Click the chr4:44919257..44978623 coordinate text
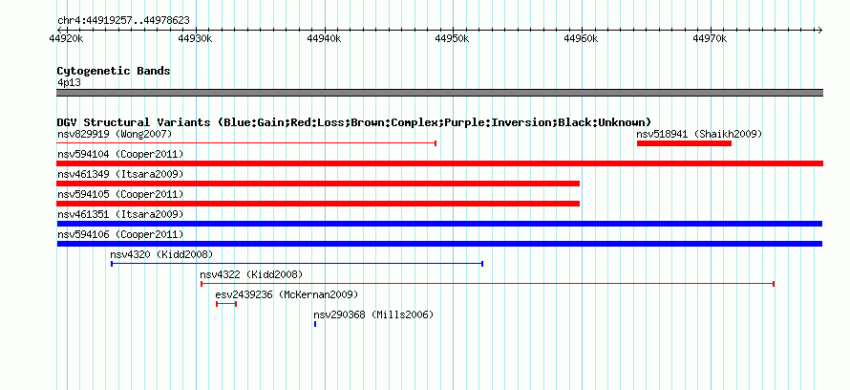850x390 pixels. tap(123, 21)
